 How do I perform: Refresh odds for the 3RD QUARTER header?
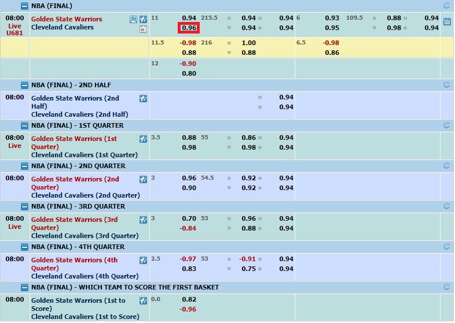[x=446, y=206]
